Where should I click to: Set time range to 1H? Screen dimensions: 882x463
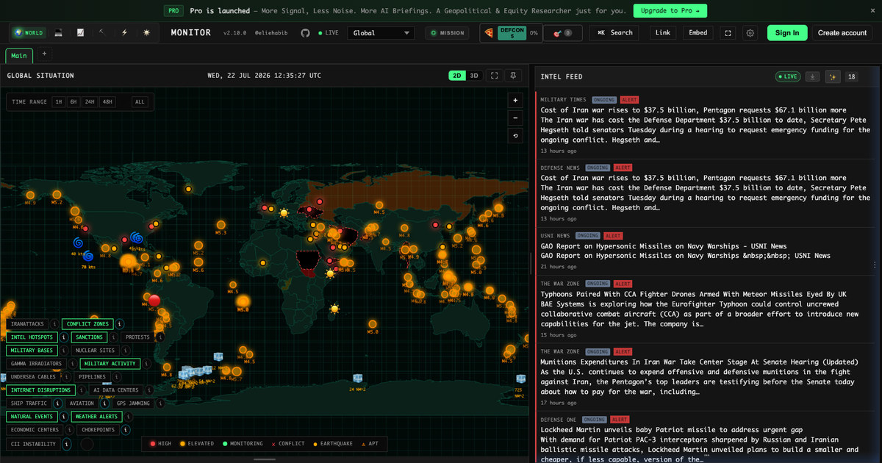(x=58, y=102)
